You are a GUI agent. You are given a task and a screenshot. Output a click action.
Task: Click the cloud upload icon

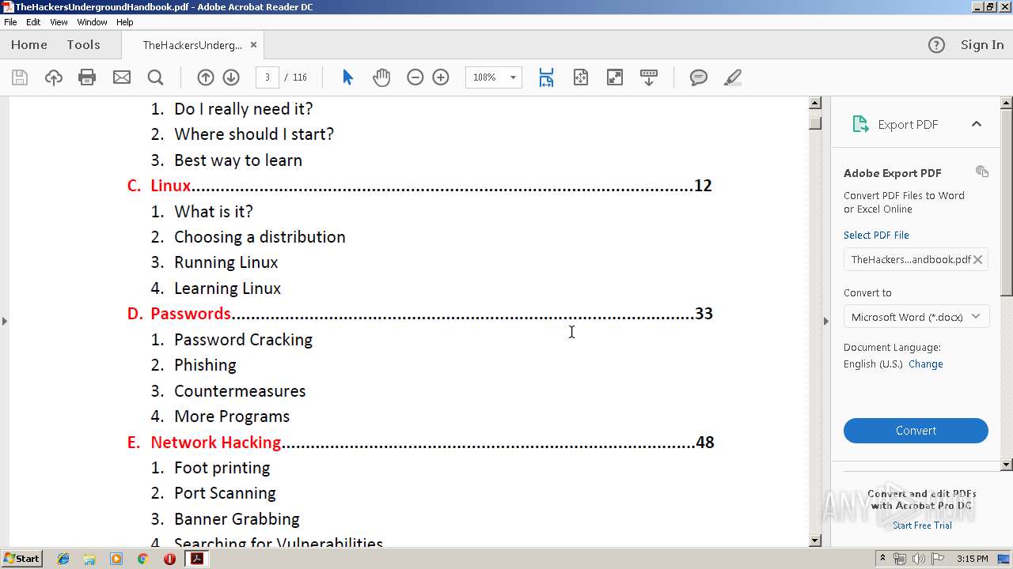coord(54,77)
